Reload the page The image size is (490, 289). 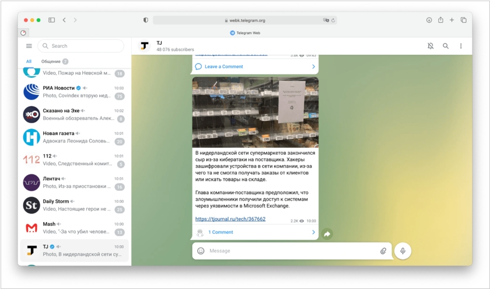tap(333, 20)
